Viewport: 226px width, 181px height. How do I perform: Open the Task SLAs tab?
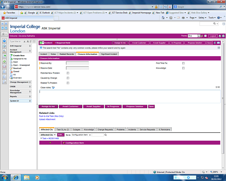tap(63, 130)
